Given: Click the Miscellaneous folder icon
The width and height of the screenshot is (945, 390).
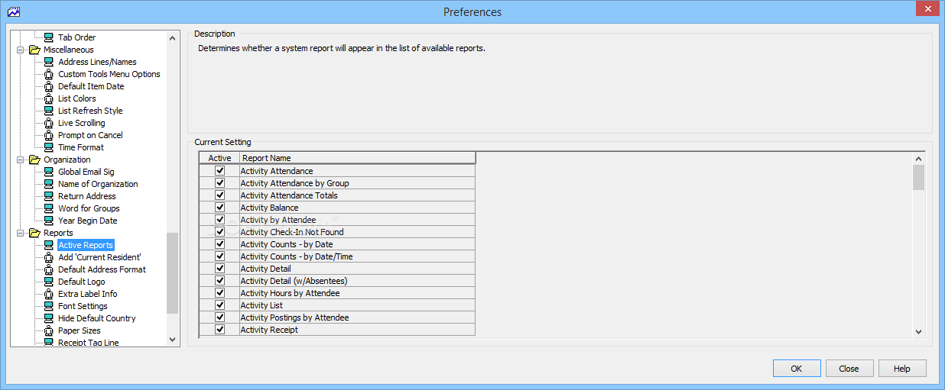Looking at the screenshot, I should point(34,50).
